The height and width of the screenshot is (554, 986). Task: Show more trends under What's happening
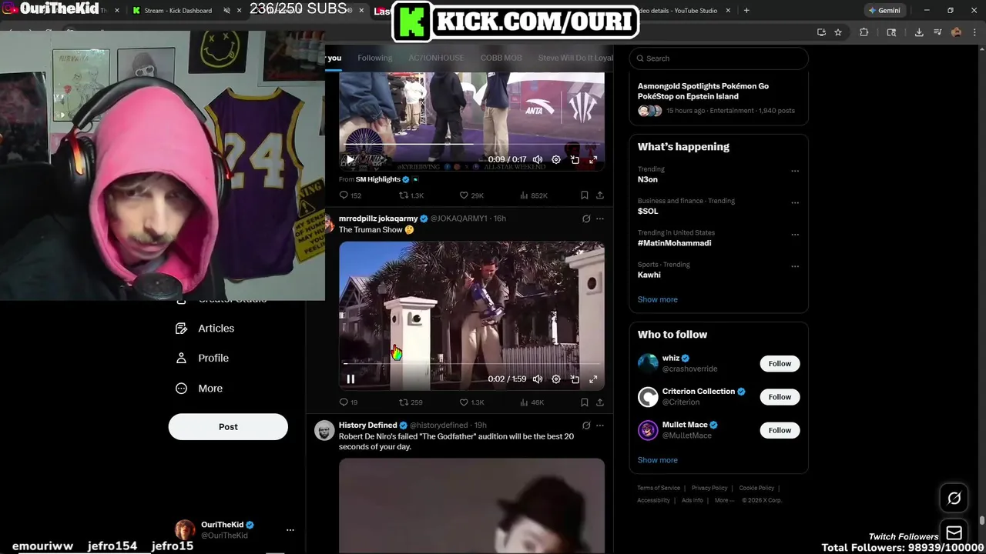(x=657, y=299)
